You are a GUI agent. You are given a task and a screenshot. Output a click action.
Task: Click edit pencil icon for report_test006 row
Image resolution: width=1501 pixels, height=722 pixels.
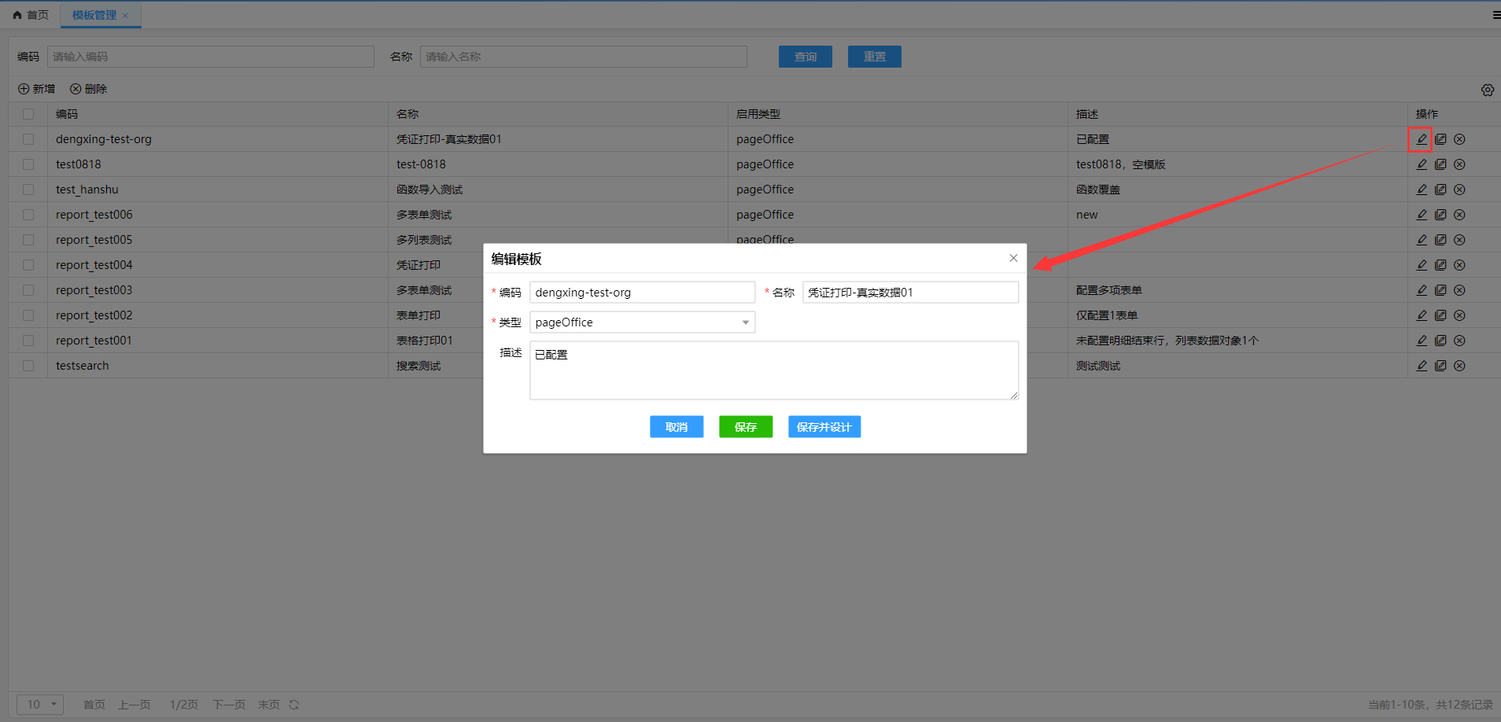click(1422, 215)
